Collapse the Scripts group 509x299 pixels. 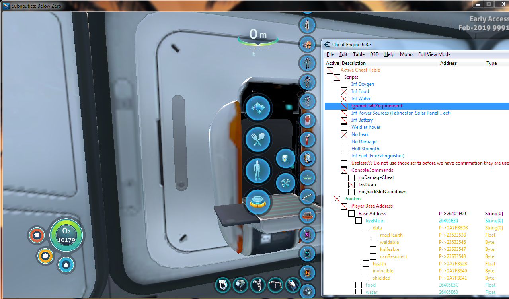point(337,77)
